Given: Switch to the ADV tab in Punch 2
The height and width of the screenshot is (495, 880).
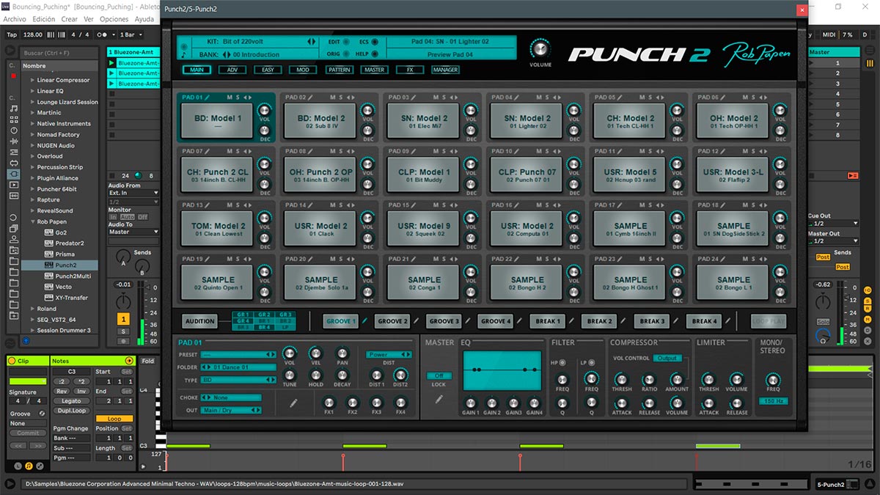Looking at the screenshot, I should pos(233,70).
